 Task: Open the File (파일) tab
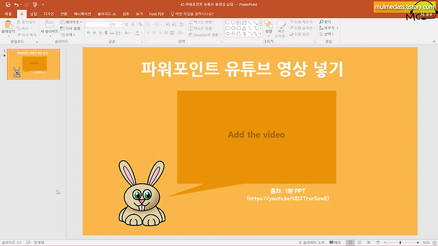(9, 14)
